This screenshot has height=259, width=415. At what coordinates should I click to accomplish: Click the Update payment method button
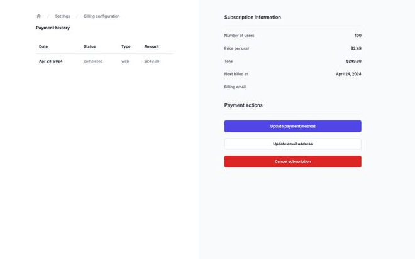[292, 126]
